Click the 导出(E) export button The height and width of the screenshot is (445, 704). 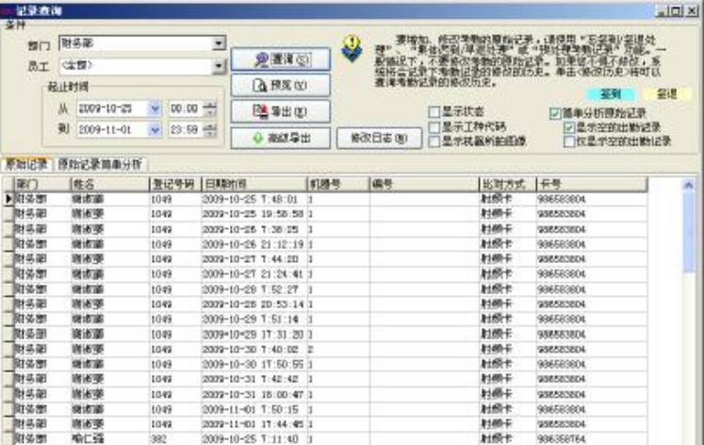click(281, 111)
